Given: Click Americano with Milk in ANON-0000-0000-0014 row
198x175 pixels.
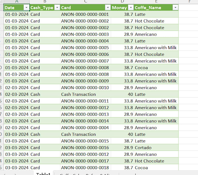Looking at the screenshot, I should (156, 121).
